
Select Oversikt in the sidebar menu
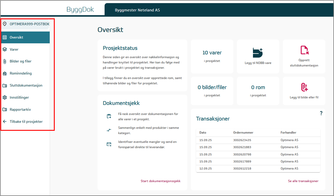tap(17, 37)
